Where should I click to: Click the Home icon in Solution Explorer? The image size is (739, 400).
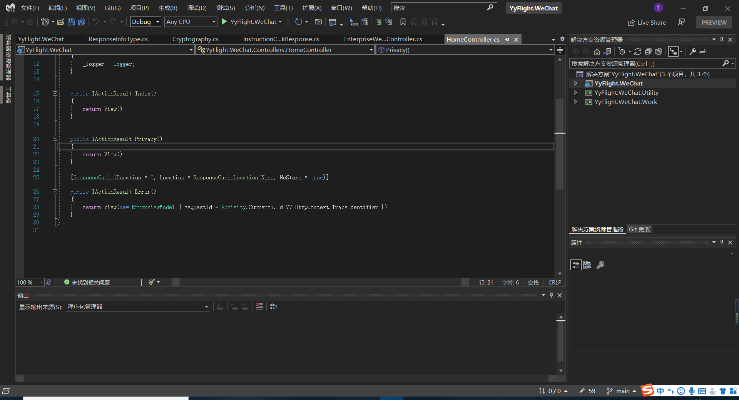(x=597, y=52)
